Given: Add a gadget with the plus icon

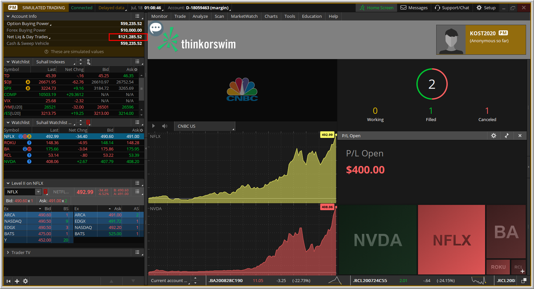Looking at the screenshot, I should (17, 281).
